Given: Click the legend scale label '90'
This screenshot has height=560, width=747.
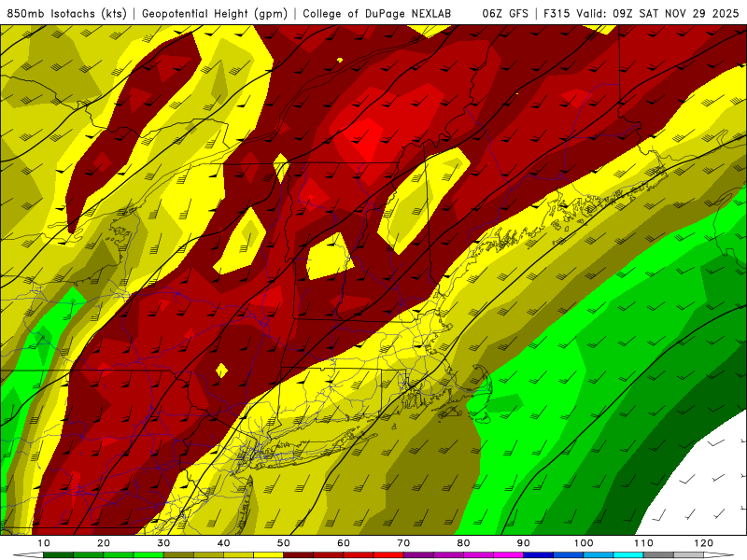Looking at the screenshot, I should [x=524, y=543].
